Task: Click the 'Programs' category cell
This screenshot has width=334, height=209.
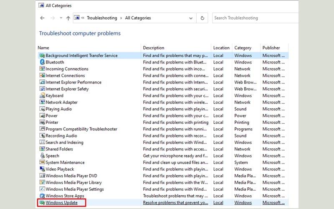Action: pyautogui.click(x=243, y=129)
